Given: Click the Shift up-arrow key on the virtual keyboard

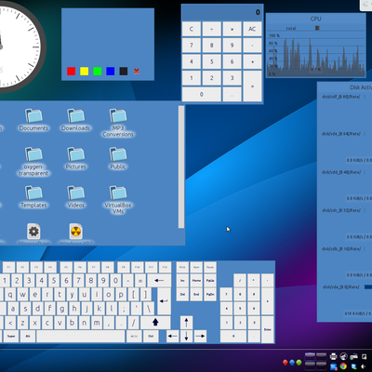Looking at the screenshot, I should tap(155, 323).
